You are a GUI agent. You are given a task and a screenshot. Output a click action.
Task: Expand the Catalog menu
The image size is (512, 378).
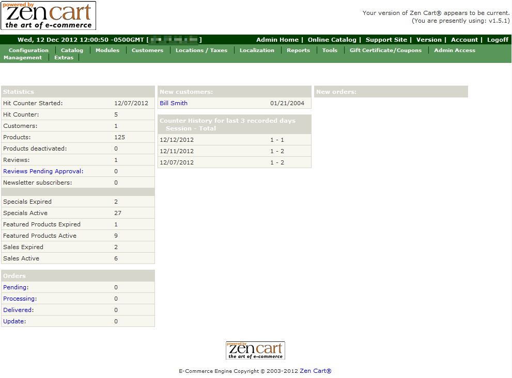click(x=72, y=51)
